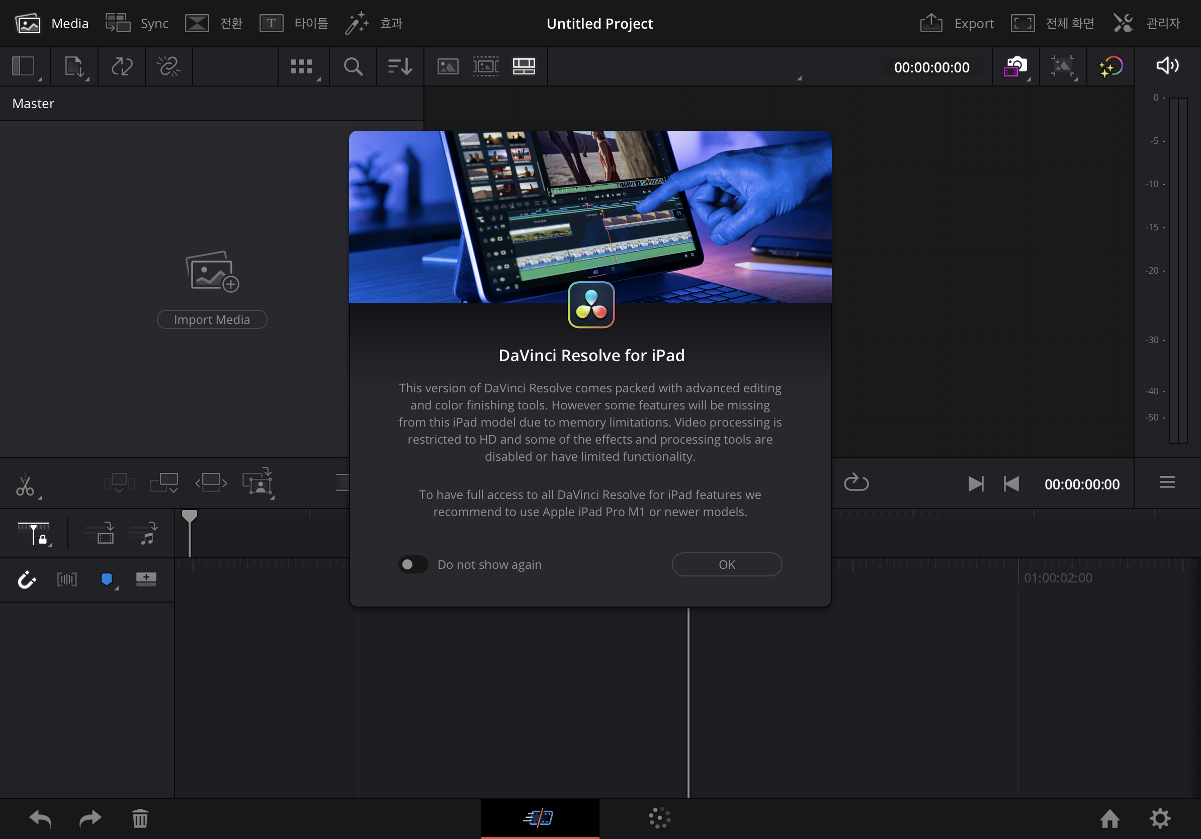This screenshot has height=839, width=1201.
Task: Click OK to dismiss the dialog
Action: [x=727, y=564]
